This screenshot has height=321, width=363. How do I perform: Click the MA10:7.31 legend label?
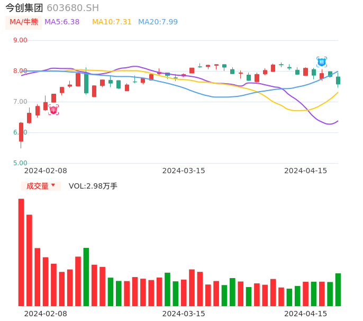[x=112, y=22]
